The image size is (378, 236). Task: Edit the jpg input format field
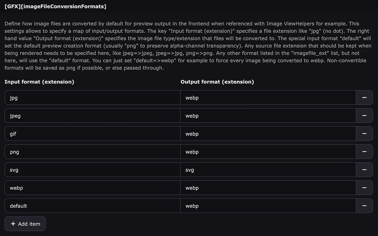[x=92, y=98]
